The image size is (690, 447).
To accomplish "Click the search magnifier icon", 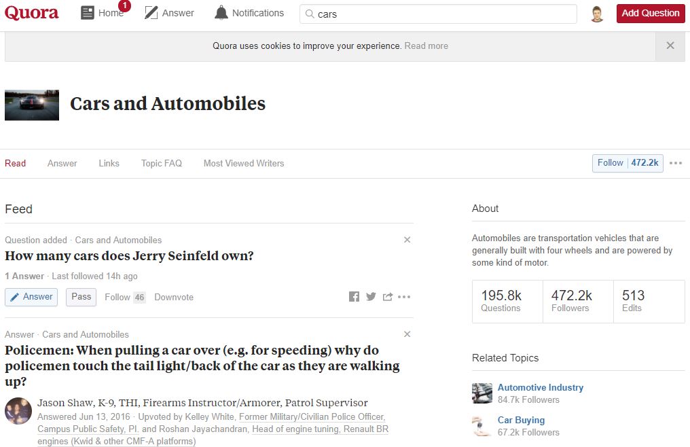I will (310, 14).
